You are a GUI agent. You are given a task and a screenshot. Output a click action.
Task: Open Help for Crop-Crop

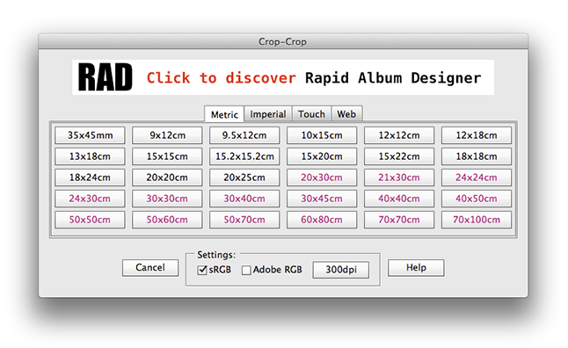click(416, 268)
